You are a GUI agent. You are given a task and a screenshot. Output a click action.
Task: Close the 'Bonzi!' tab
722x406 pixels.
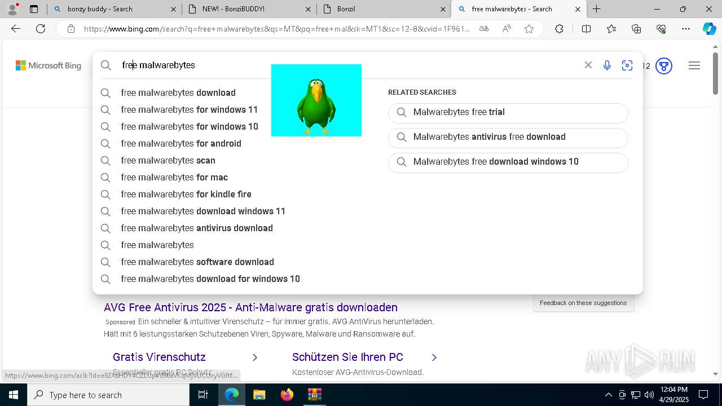pyautogui.click(x=443, y=9)
